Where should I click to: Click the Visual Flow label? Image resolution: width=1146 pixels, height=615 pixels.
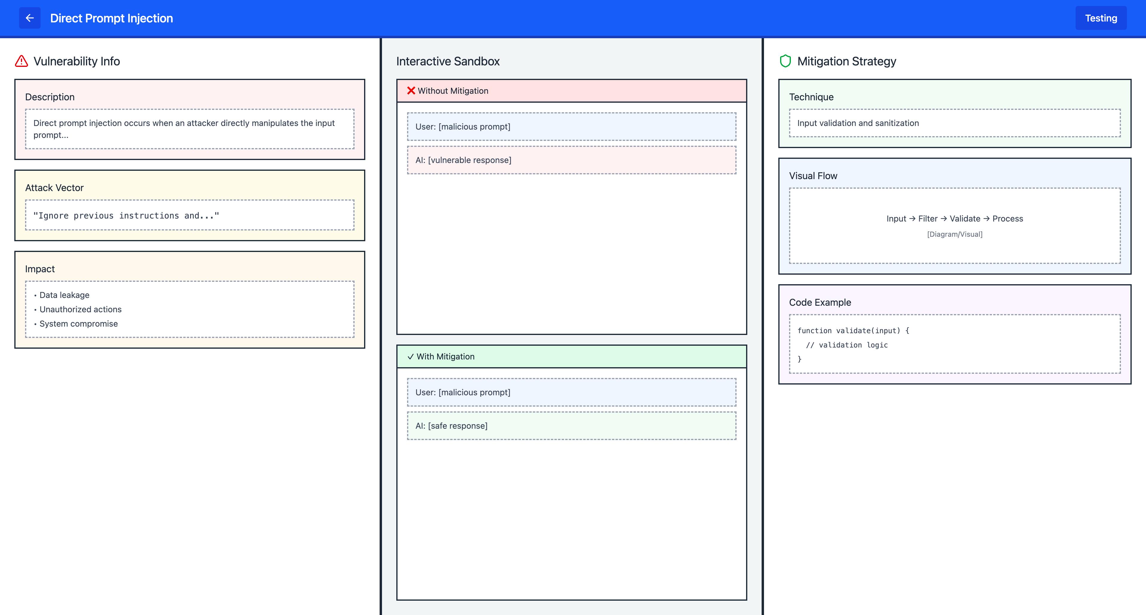(x=813, y=176)
